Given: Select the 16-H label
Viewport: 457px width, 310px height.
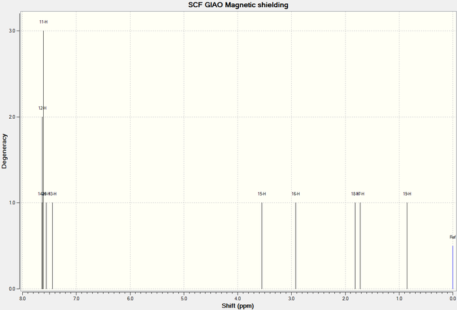Looking at the screenshot, I should 296,194.
